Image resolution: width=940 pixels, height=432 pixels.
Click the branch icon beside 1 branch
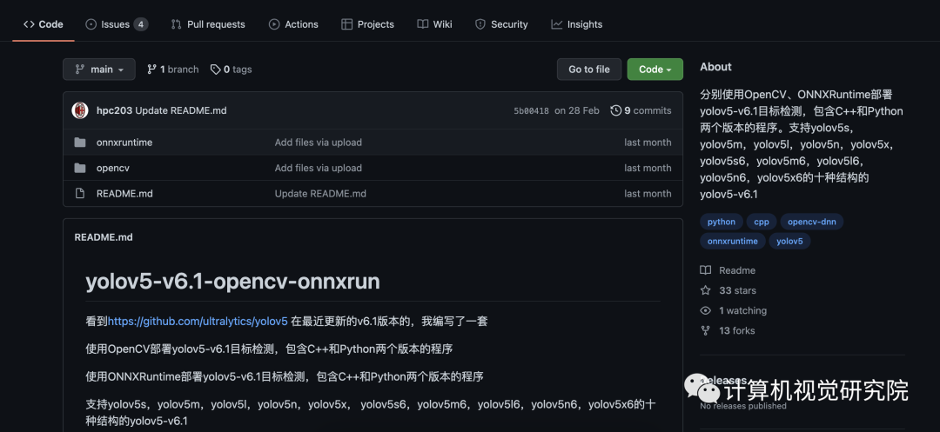point(151,70)
